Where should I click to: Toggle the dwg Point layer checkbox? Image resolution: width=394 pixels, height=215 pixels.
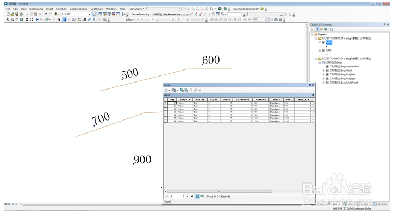pos(327,71)
